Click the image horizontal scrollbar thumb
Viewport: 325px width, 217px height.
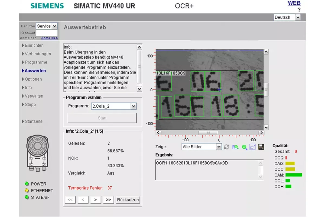[x=208, y=133]
